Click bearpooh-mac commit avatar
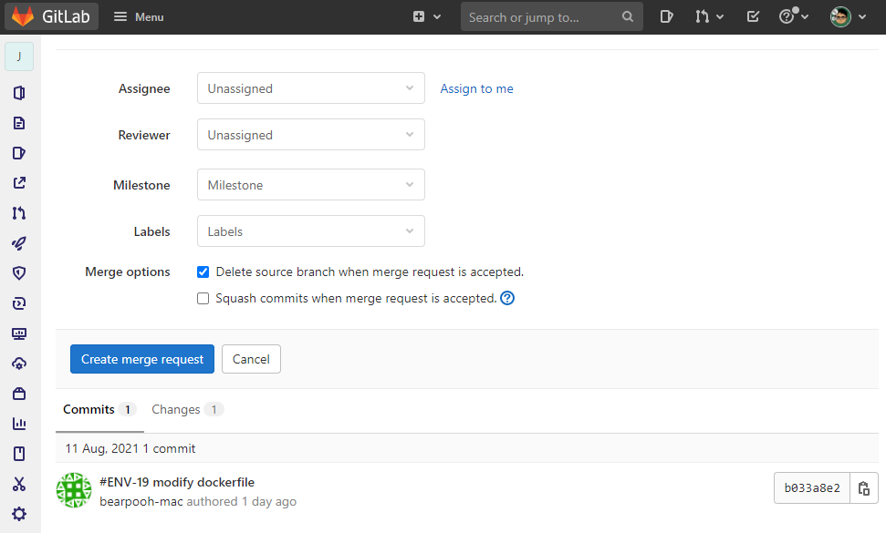The height and width of the screenshot is (533, 886). point(74,490)
